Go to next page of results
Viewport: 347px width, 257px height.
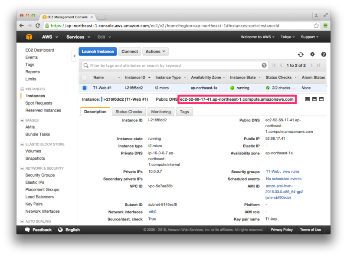[x=311, y=66]
